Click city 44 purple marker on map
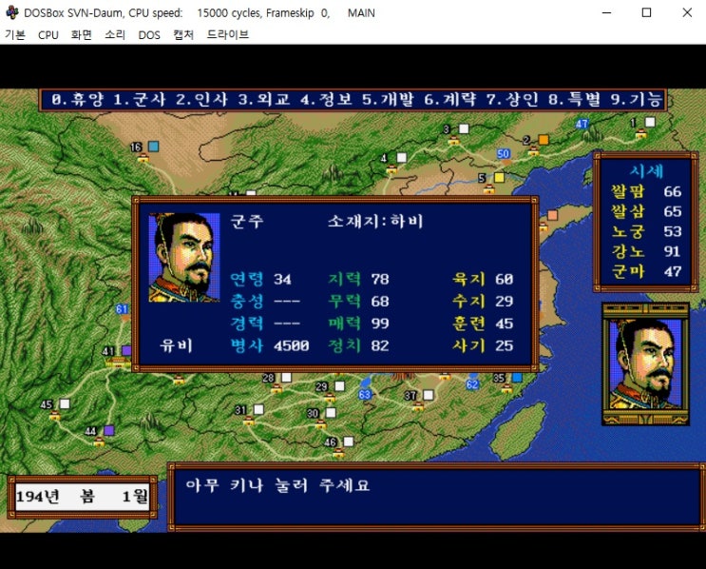 pos(108,430)
